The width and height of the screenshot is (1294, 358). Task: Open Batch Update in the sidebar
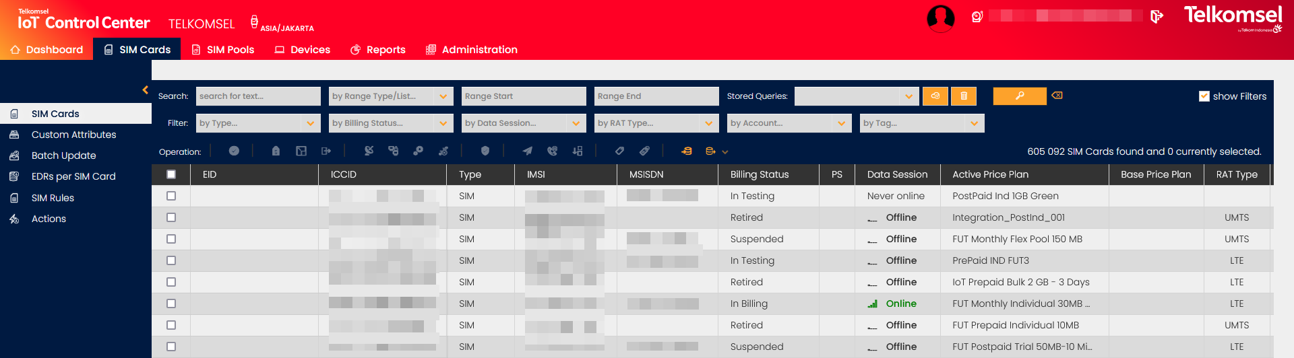point(63,155)
